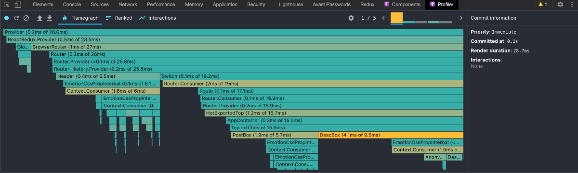The width and height of the screenshot is (578, 173).
Task: Open the Network tab
Action: click(128, 4)
